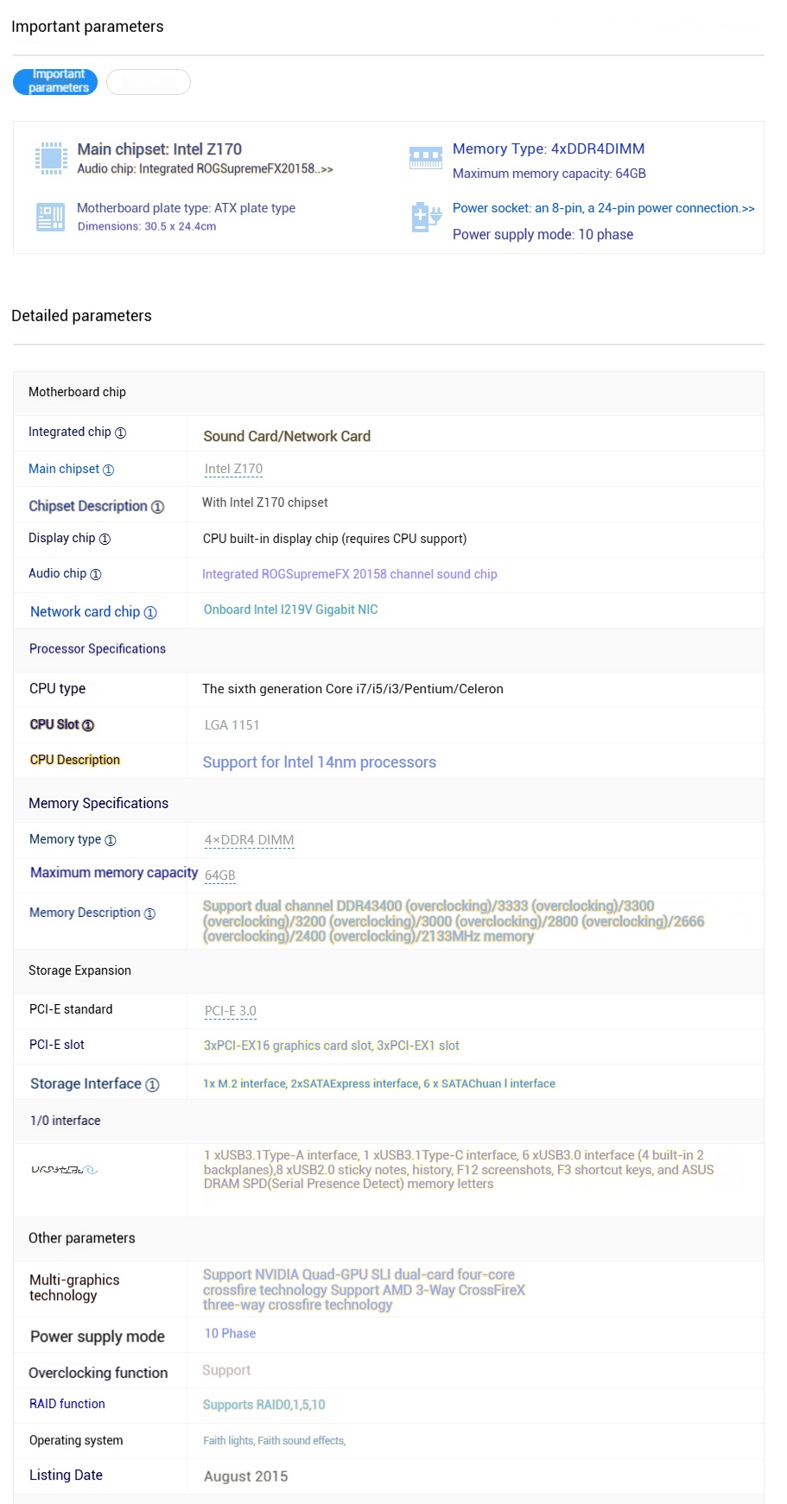Click the motherboard plate type icon
The height and width of the screenshot is (1504, 787).
[x=51, y=217]
